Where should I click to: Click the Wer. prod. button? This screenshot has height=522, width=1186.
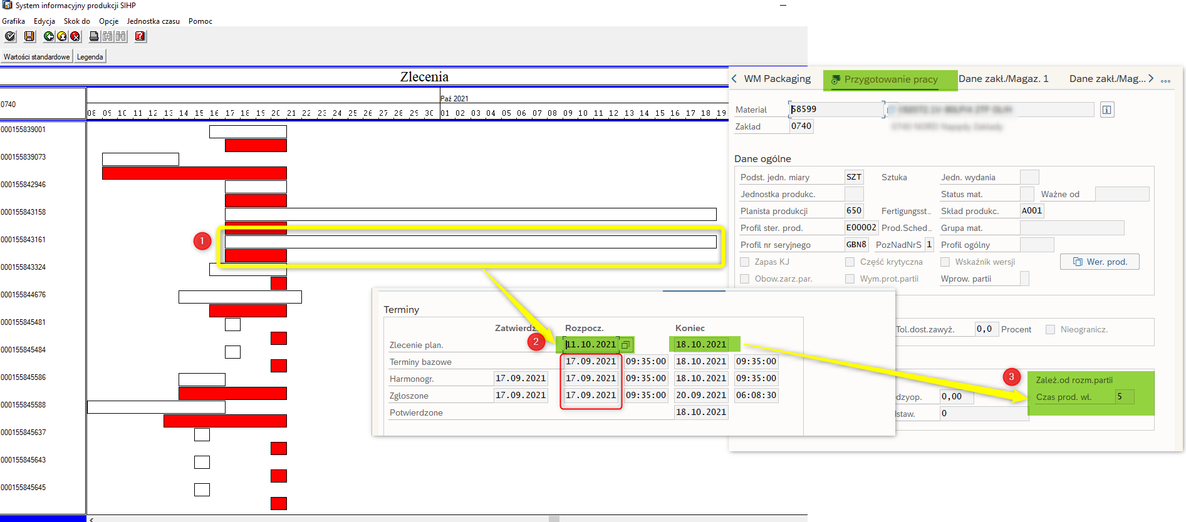[1100, 262]
